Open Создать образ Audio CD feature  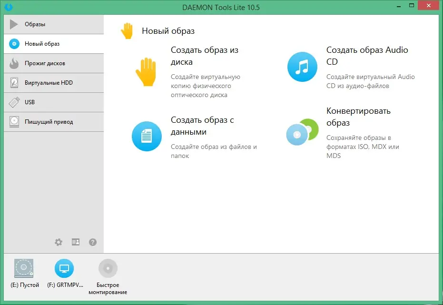(366, 56)
